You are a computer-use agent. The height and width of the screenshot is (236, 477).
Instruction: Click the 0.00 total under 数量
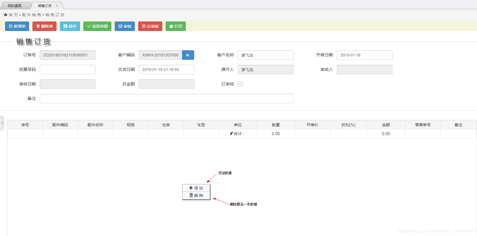[276, 134]
